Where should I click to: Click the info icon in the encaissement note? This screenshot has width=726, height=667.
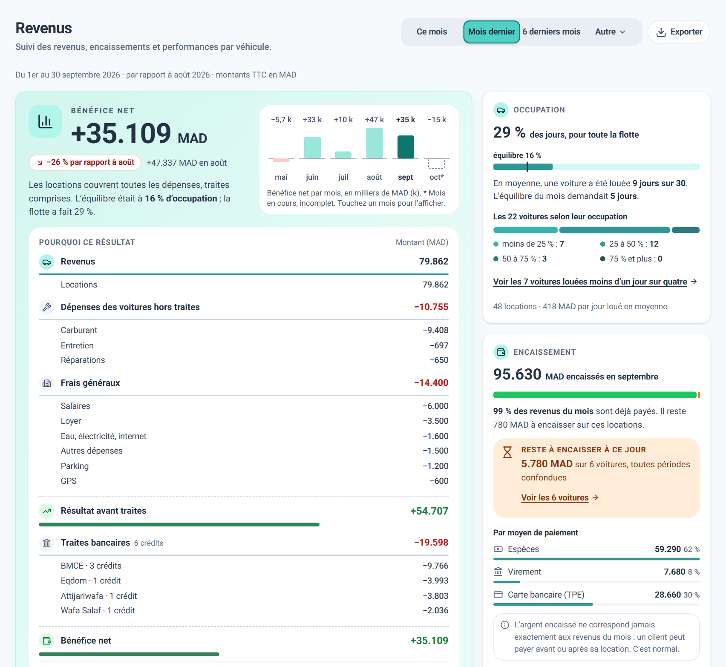[x=505, y=625]
